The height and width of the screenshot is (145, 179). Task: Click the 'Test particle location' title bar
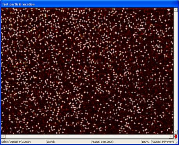tap(89, 4)
